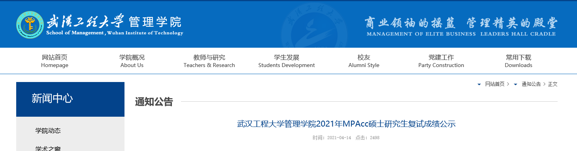The height and width of the screenshot is (151, 577).
Task: Open the 网站首页 Homepage menu
Action: click(55, 61)
